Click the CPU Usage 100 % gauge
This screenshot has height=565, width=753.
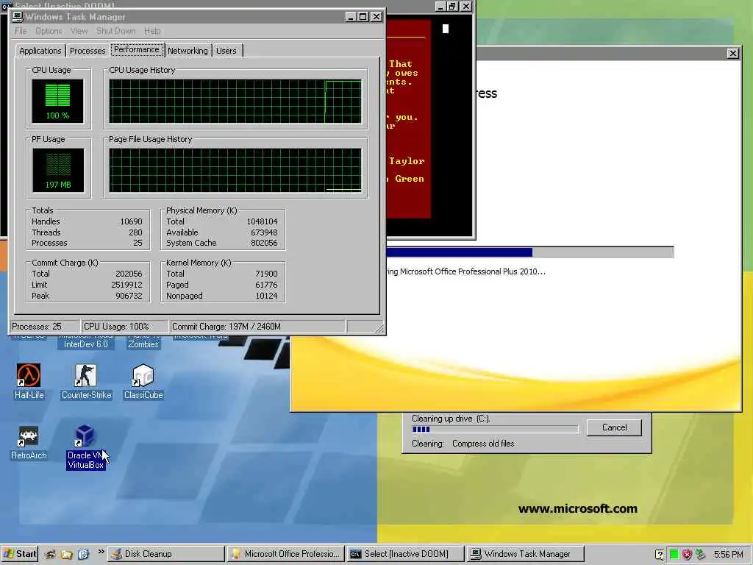point(57,102)
